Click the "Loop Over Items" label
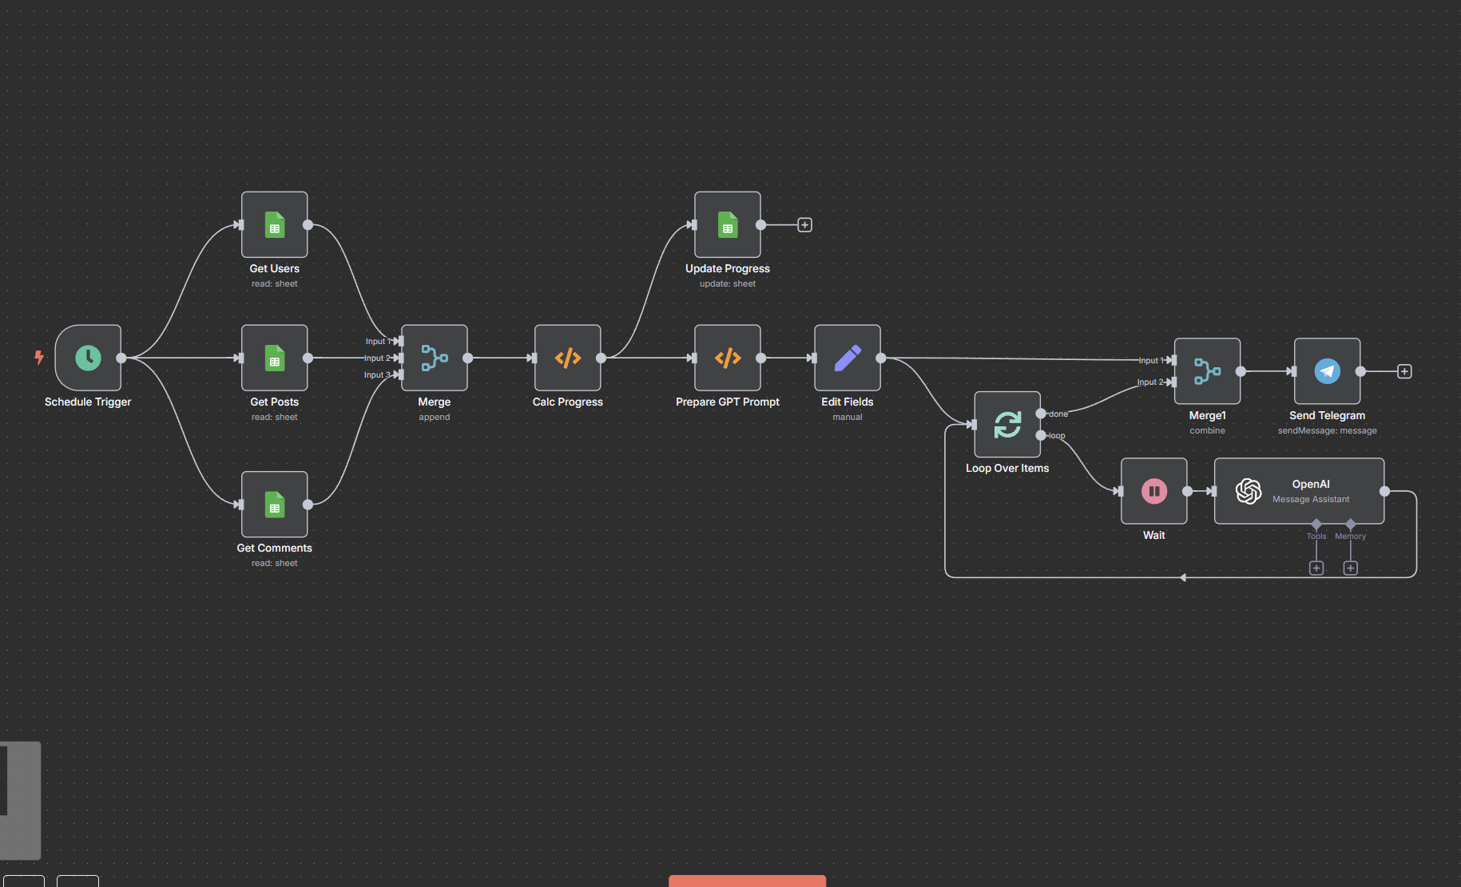Image resolution: width=1461 pixels, height=887 pixels. point(1007,469)
